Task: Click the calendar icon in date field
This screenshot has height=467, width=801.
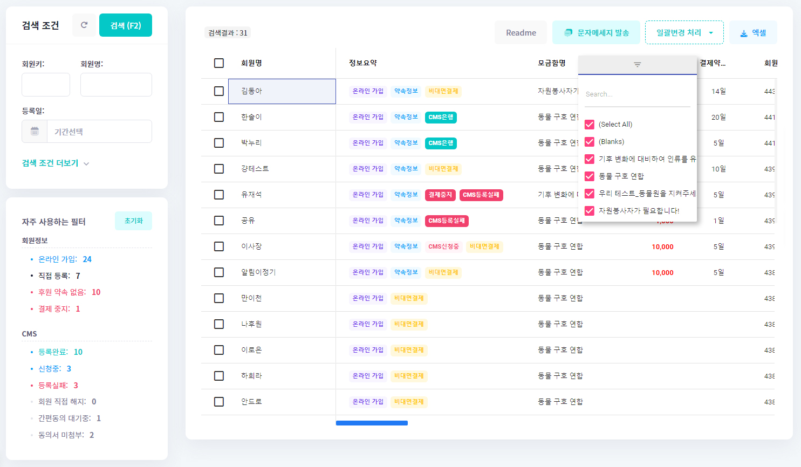Action: point(35,132)
